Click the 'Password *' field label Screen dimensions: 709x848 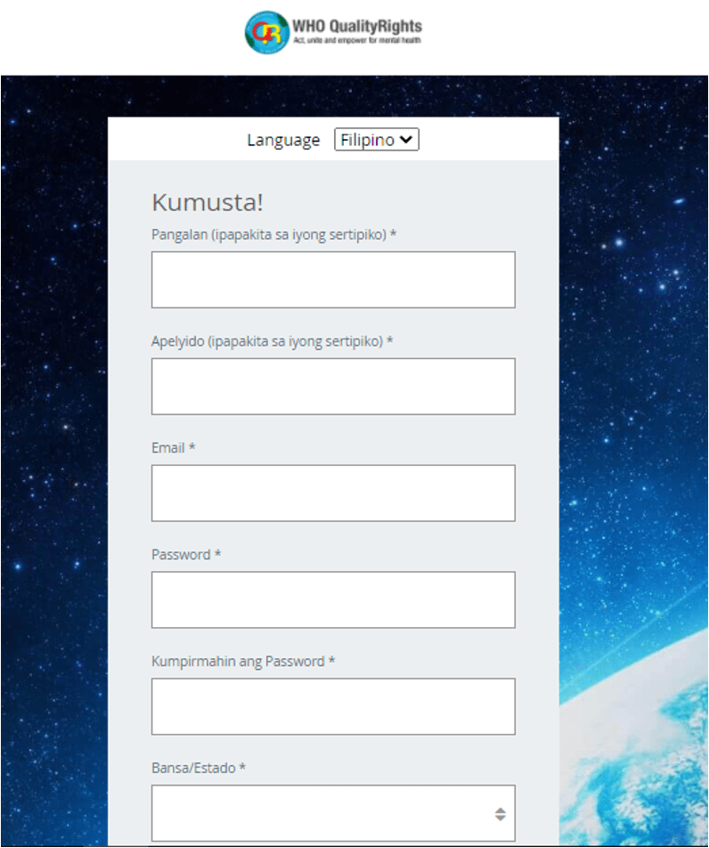pos(186,554)
